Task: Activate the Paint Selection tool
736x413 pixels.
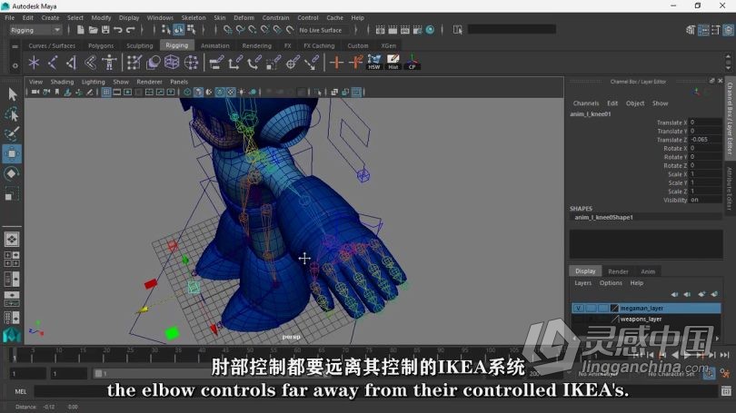Action: (x=12, y=133)
